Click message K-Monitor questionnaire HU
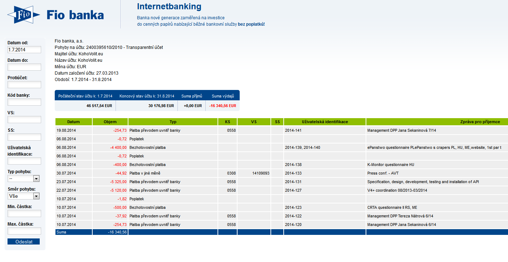The image size is (508, 262). [391, 165]
